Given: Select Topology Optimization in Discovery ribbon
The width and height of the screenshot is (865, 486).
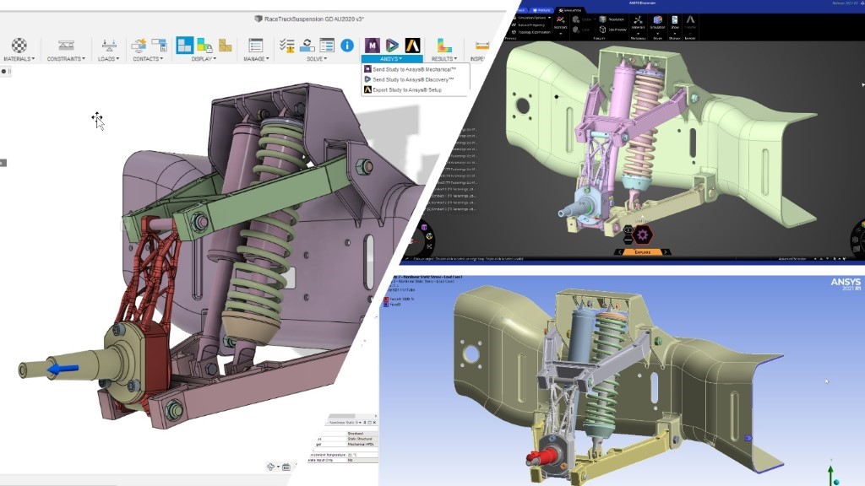Looking at the screenshot, I should pyautogui.click(x=531, y=32).
